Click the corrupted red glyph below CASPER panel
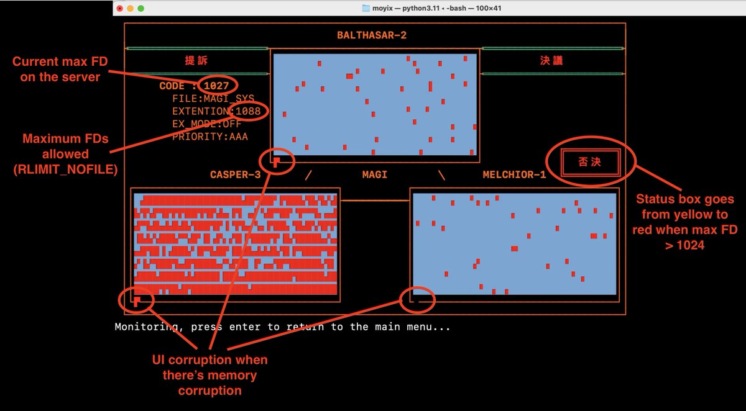This screenshot has width=746, height=411. pyautogui.click(x=137, y=301)
